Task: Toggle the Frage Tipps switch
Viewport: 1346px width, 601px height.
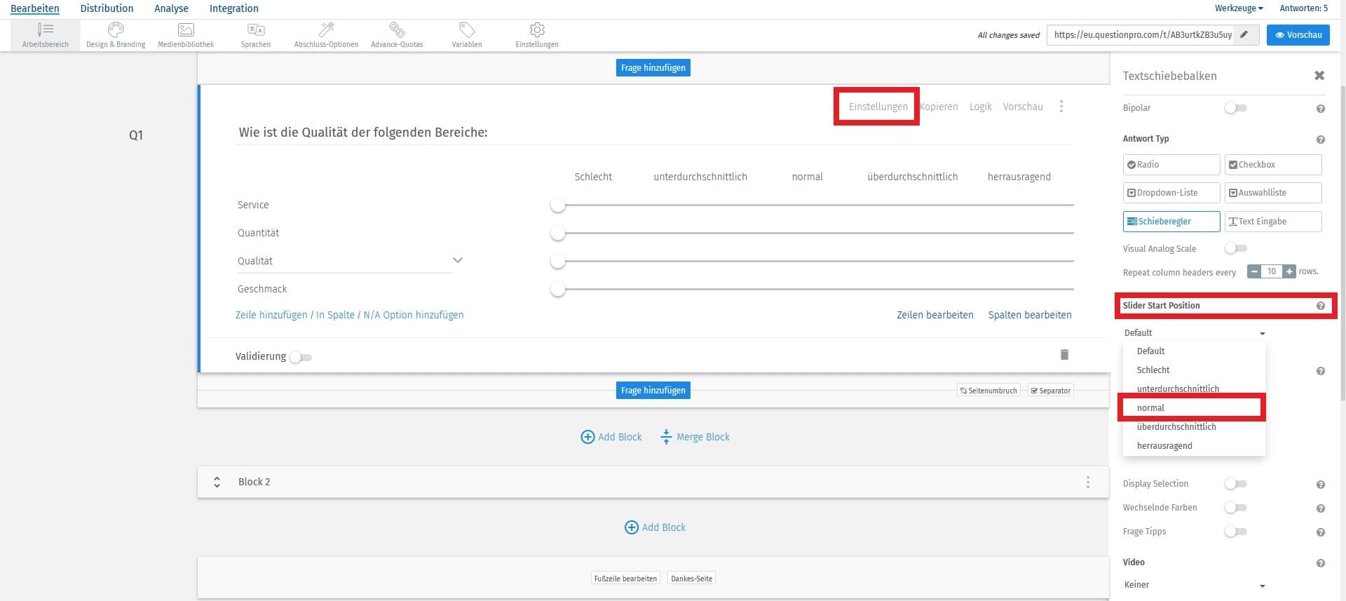Action: 1235,532
